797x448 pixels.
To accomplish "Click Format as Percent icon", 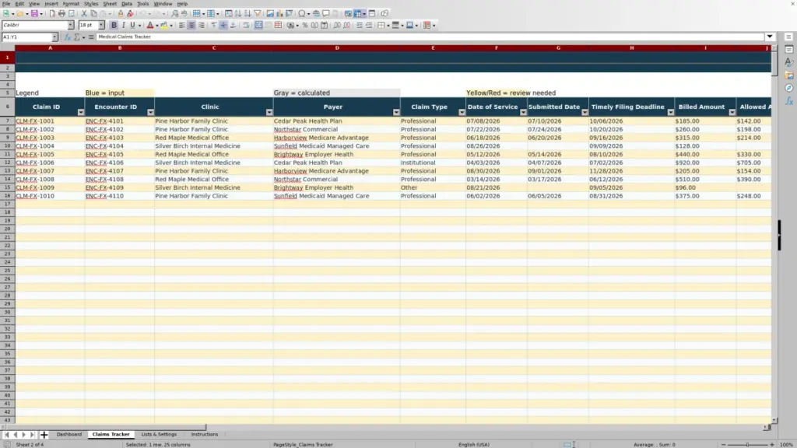I will pyautogui.click(x=305, y=25).
